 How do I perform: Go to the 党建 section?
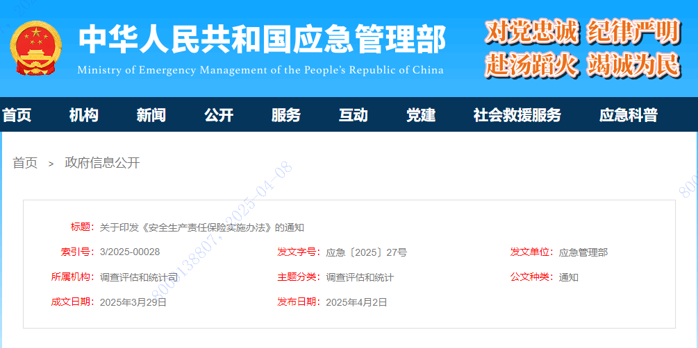pyautogui.click(x=421, y=116)
